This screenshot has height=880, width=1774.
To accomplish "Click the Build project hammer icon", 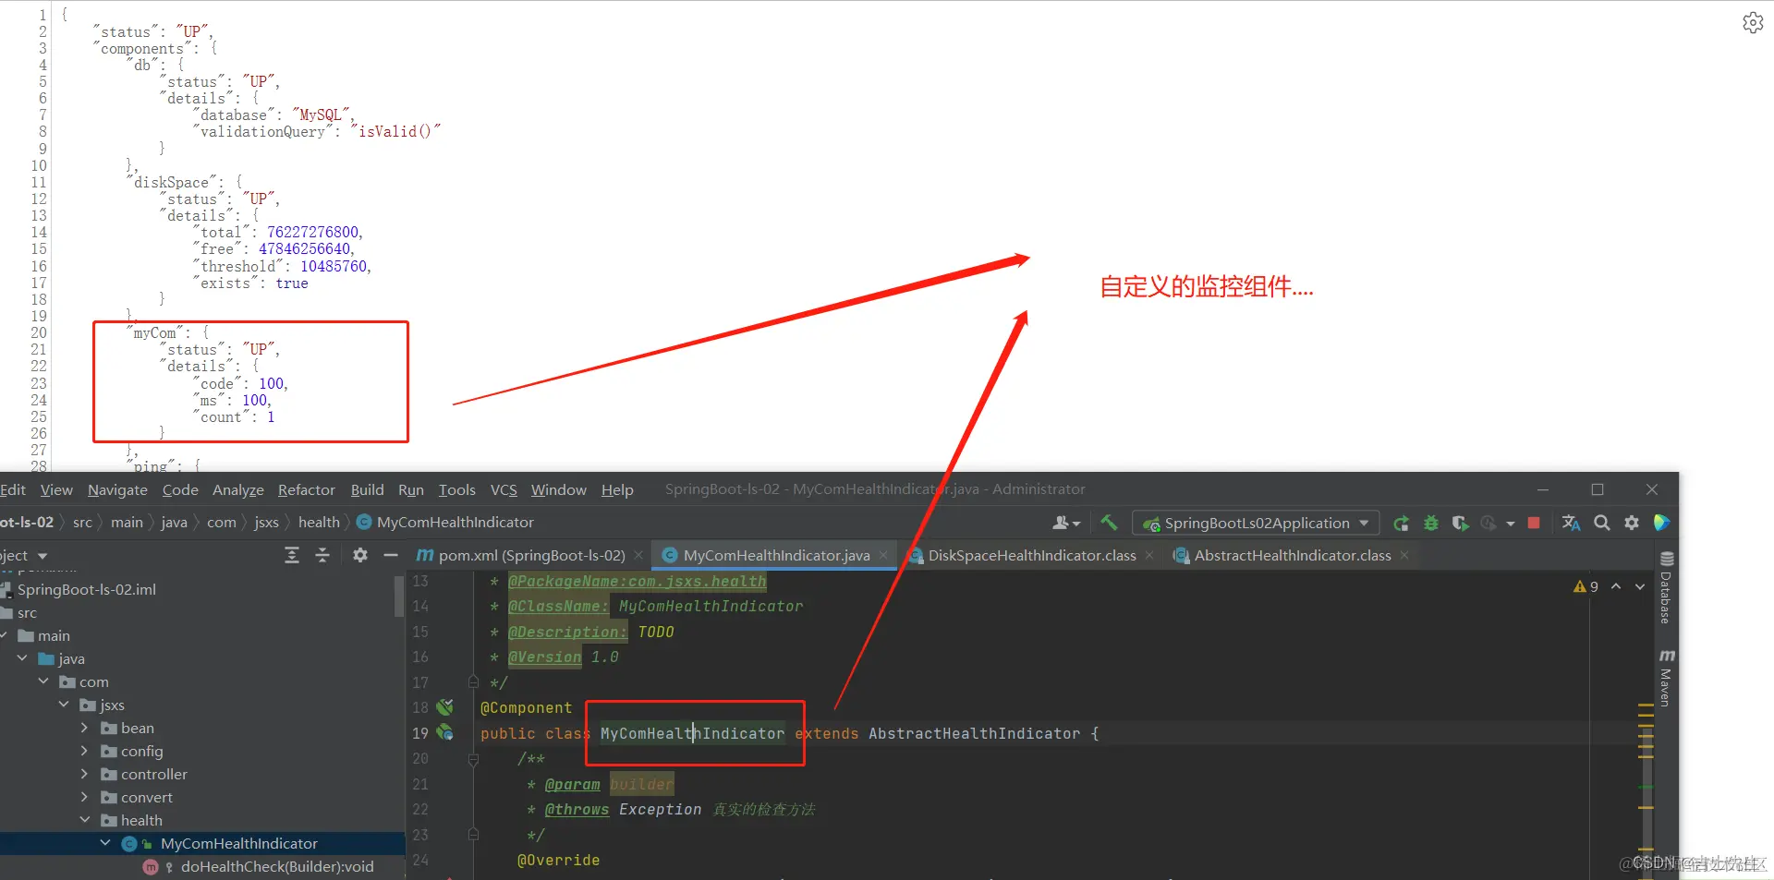I will [1109, 523].
